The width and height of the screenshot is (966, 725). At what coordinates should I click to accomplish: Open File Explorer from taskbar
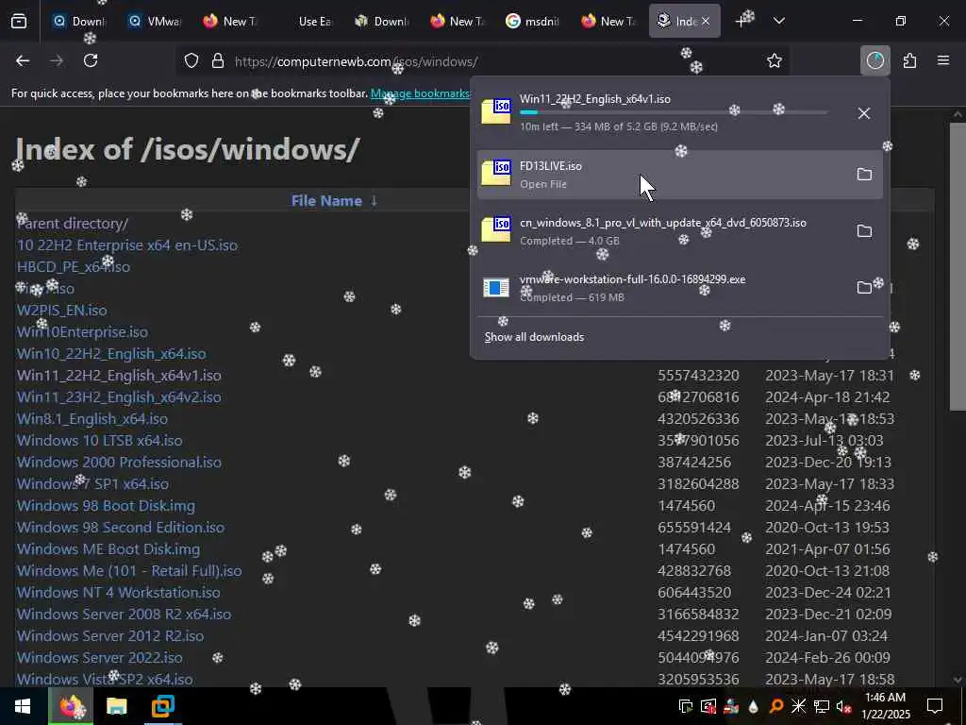(x=116, y=706)
